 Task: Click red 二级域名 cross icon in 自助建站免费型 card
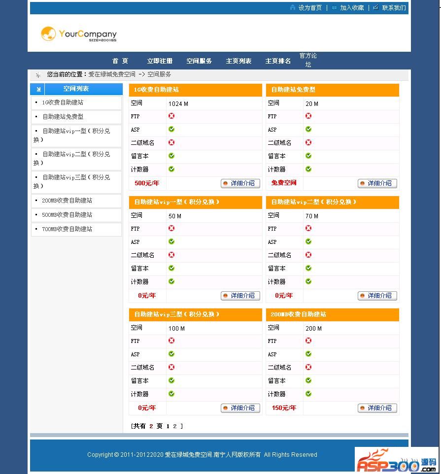(x=308, y=142)
